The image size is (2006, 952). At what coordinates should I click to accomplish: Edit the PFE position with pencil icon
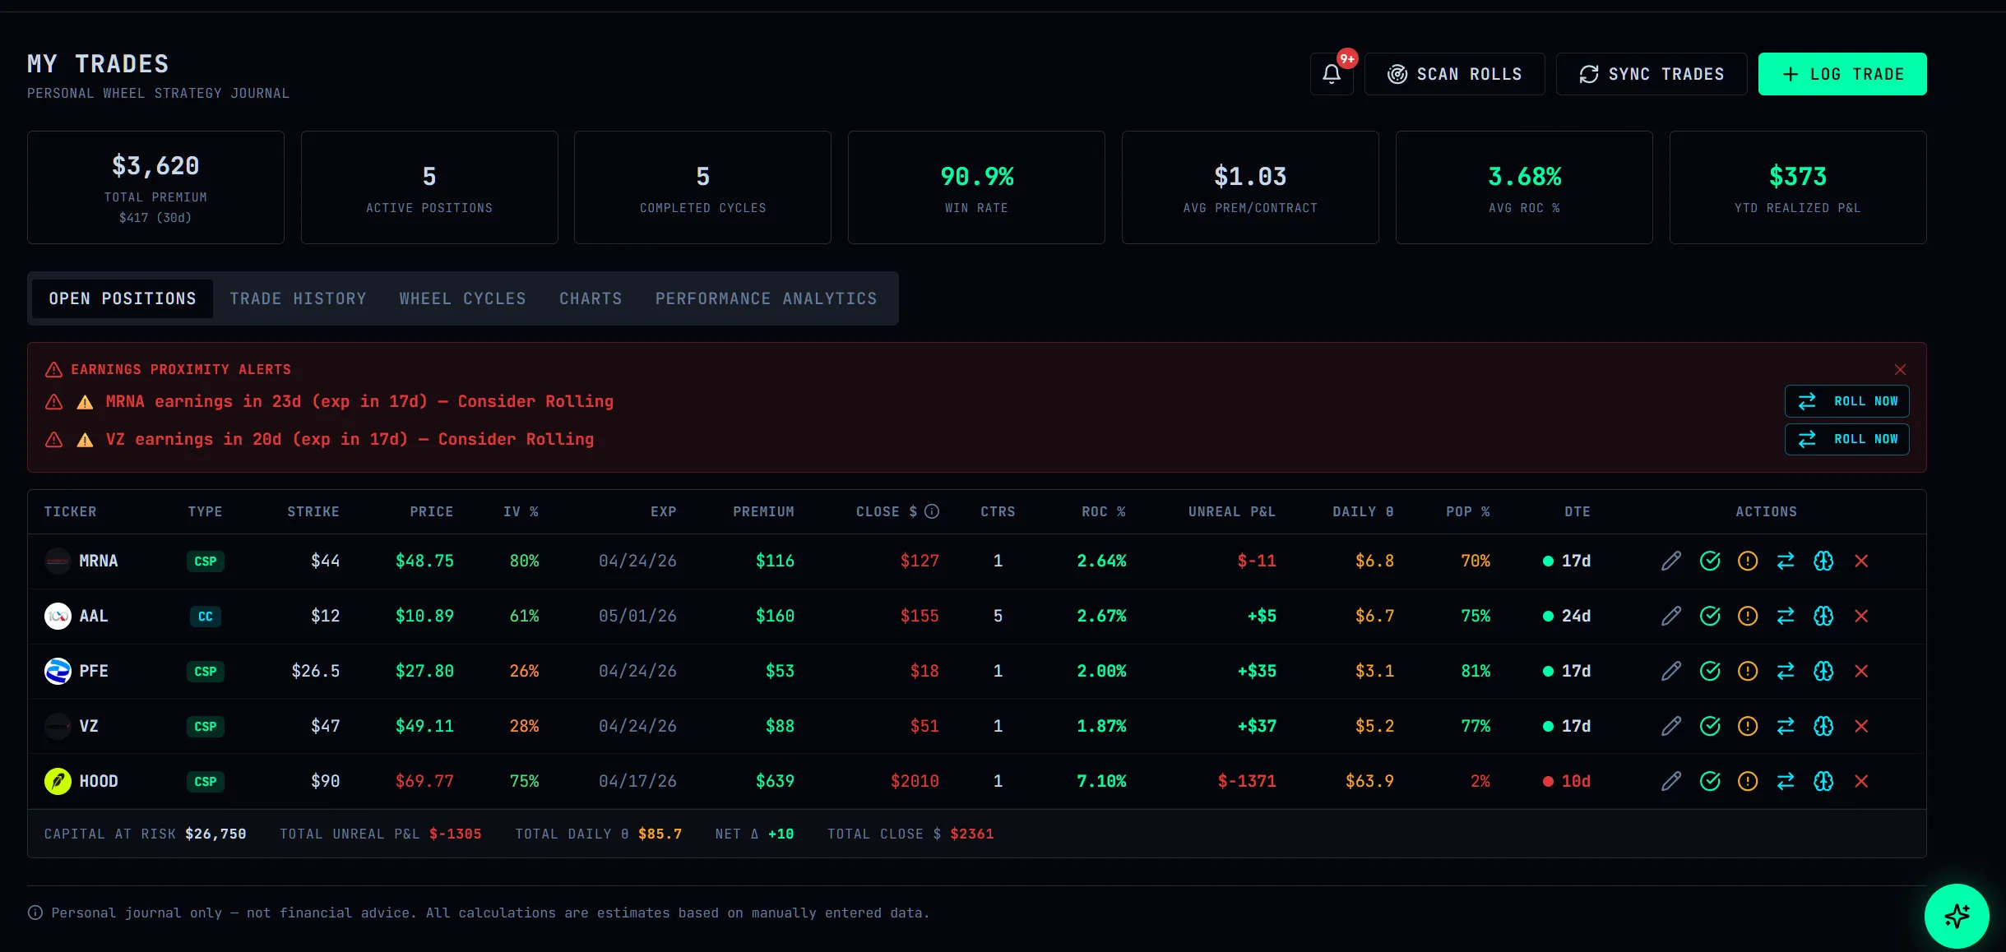[1671, 671]
